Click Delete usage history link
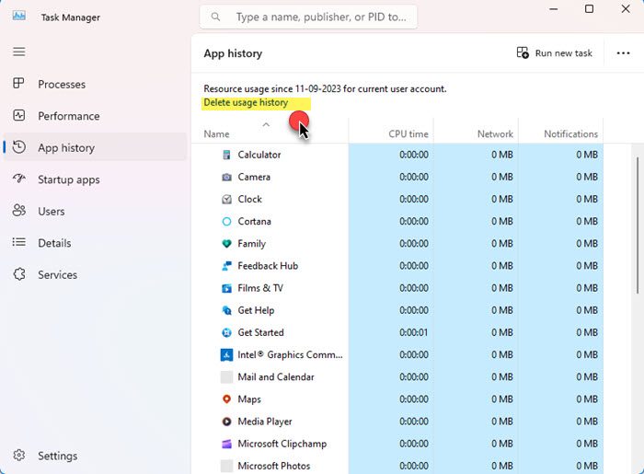The image size is (644, 474). click(x=246, y=102)
